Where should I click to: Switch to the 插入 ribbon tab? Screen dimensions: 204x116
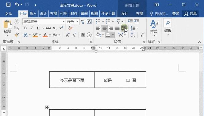click(33, 13)
